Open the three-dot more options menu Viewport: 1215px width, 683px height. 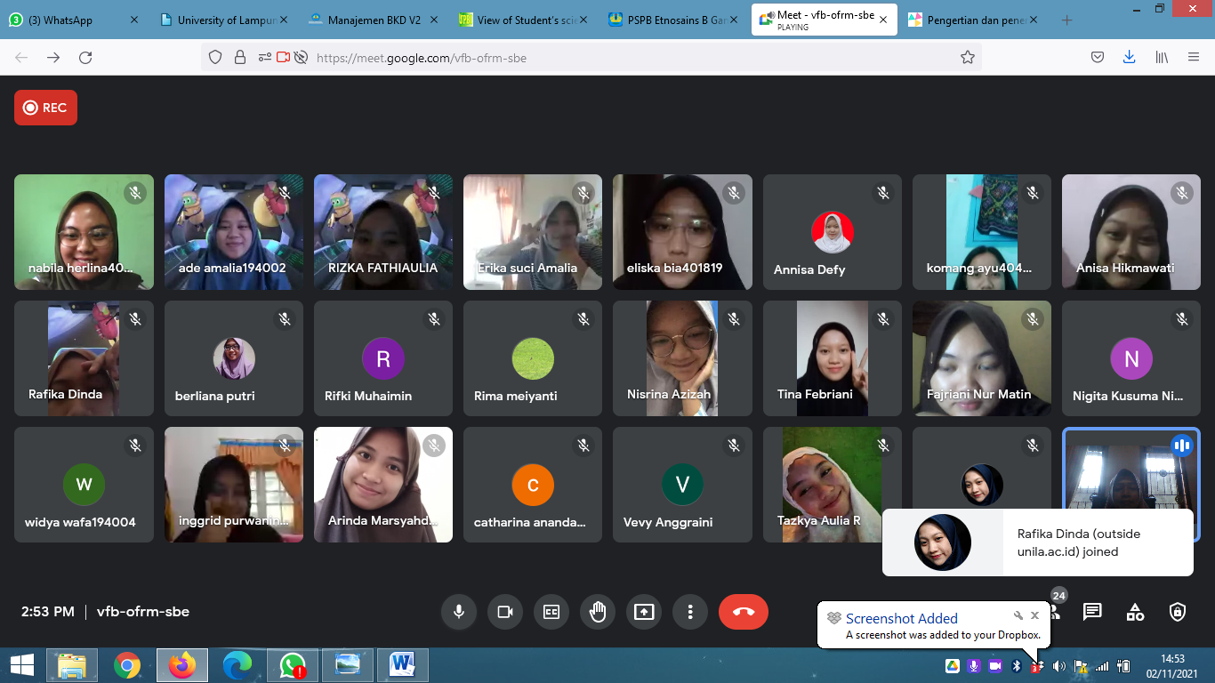pyautogui.click(x=690, y=612)
